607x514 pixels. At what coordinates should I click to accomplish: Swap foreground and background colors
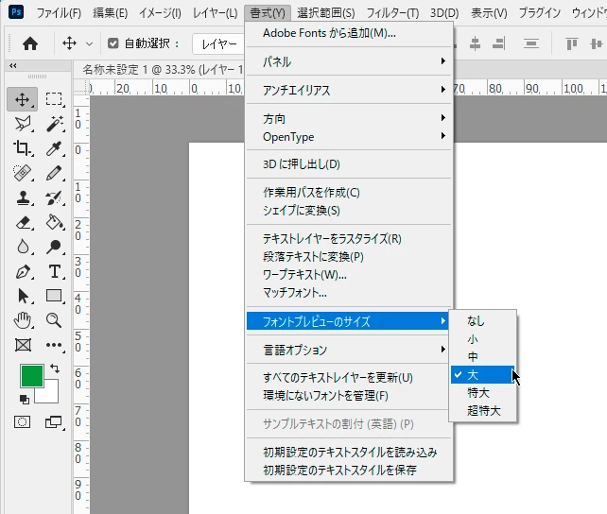tap(55, 368)
